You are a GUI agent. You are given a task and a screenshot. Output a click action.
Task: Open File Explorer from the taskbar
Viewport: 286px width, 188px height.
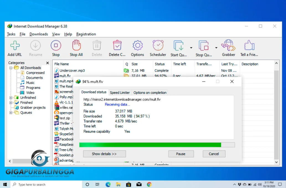coord(118,184)
